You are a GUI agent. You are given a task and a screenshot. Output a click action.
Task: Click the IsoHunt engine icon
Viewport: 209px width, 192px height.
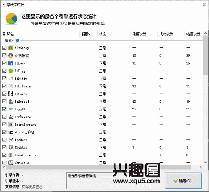(11, 140)
